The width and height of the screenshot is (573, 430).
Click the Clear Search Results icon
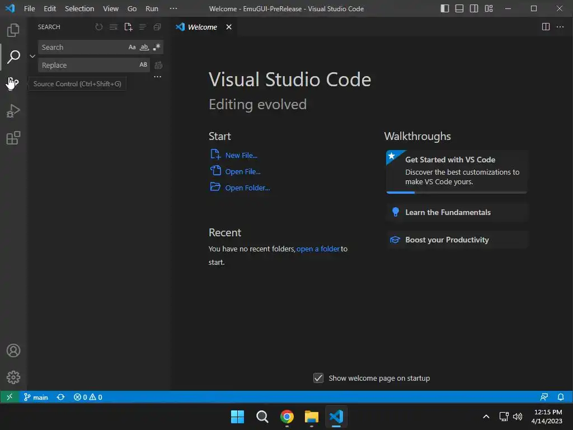pyautogui.click(x=113, y=27)
